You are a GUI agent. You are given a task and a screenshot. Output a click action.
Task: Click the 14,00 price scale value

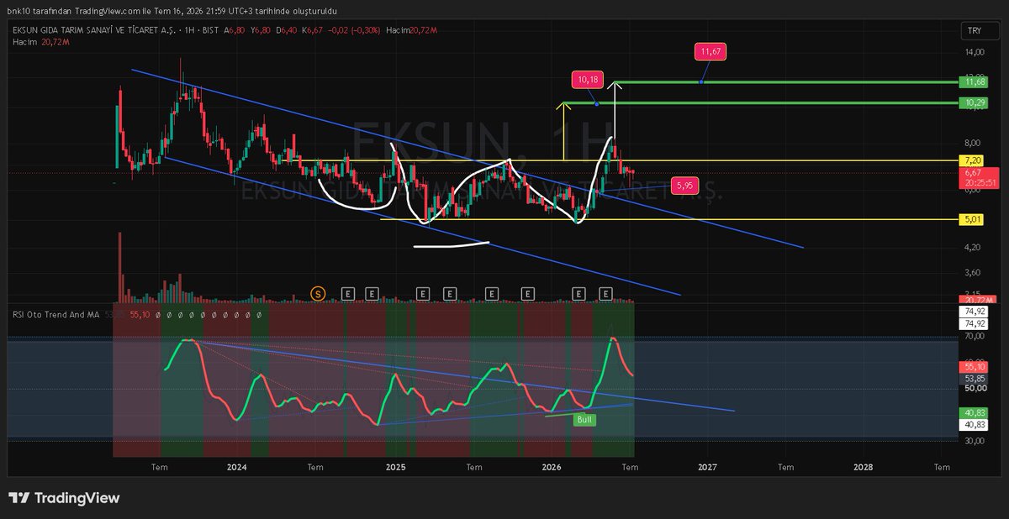tap(975, 52)
